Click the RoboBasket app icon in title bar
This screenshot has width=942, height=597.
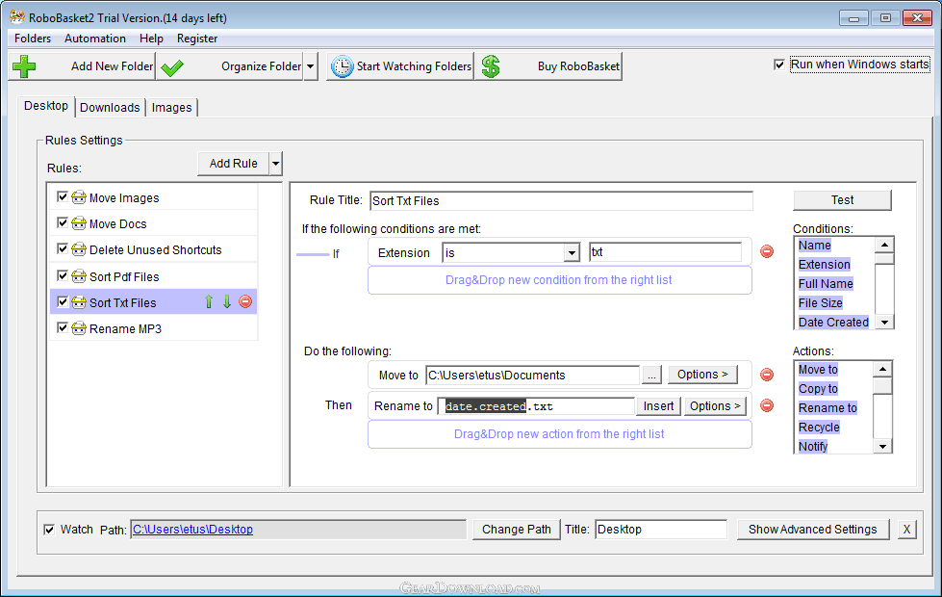16,16
